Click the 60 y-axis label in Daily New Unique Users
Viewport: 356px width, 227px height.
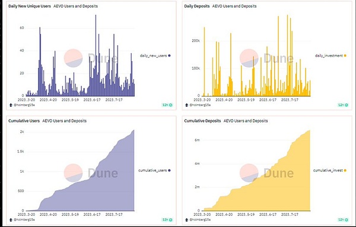(x=22, y=28)
